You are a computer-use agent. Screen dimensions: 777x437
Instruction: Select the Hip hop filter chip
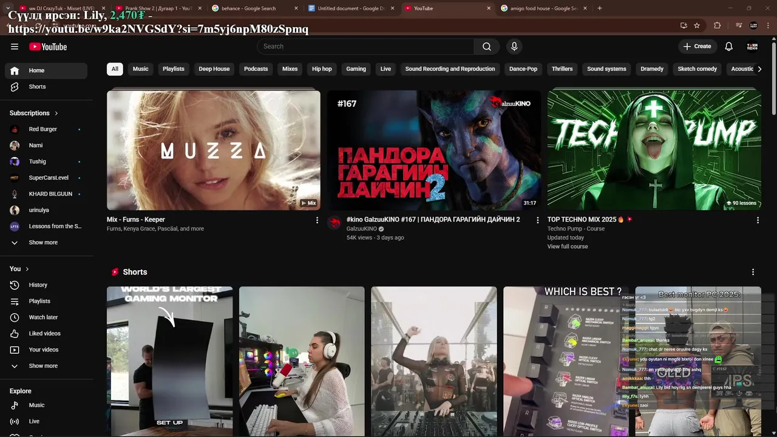(322, 69)
